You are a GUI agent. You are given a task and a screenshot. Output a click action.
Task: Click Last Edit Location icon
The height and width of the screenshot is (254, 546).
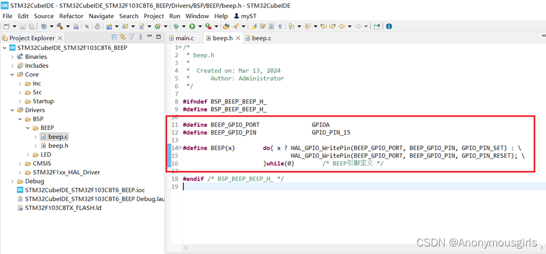click(324, 27)
